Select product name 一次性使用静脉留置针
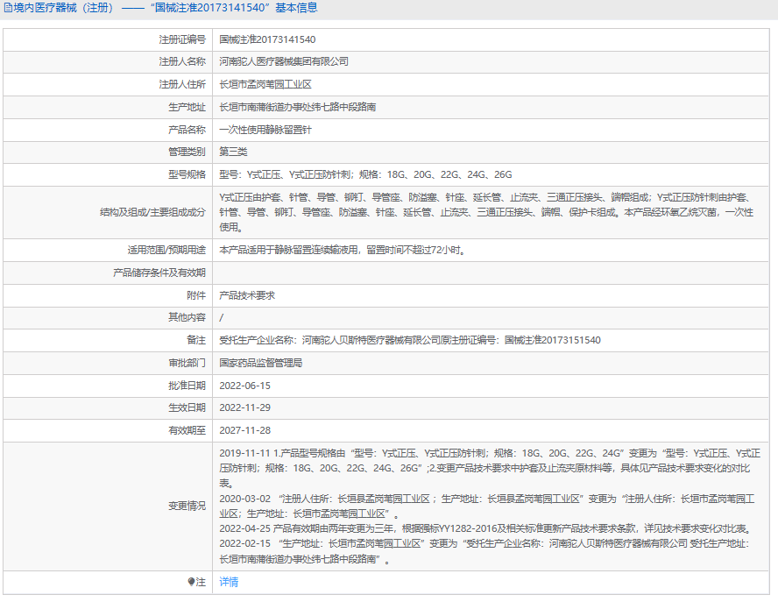Viewport: 778px width, 602px height. tap(265, 130)
